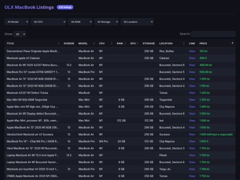Screen dimensions: 240x180
Task: Click the 1 650 € price cell
Action: pos(204,141)
